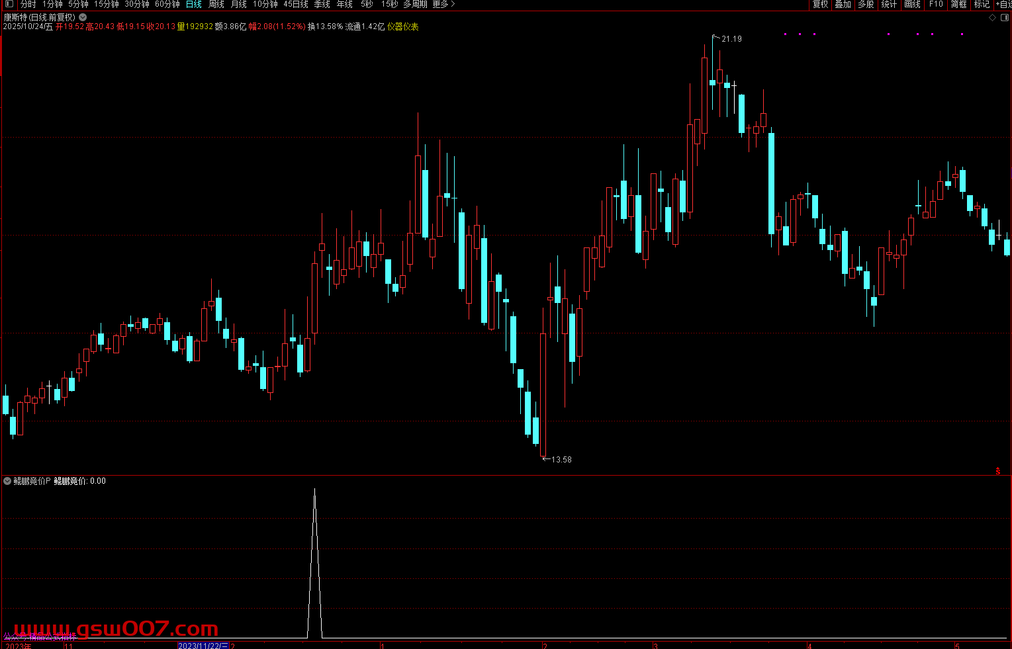Screen dimensions: 1012x649
Task: Click the 2023/11/22 date marker on timeline
Action: tap(203, 645)
